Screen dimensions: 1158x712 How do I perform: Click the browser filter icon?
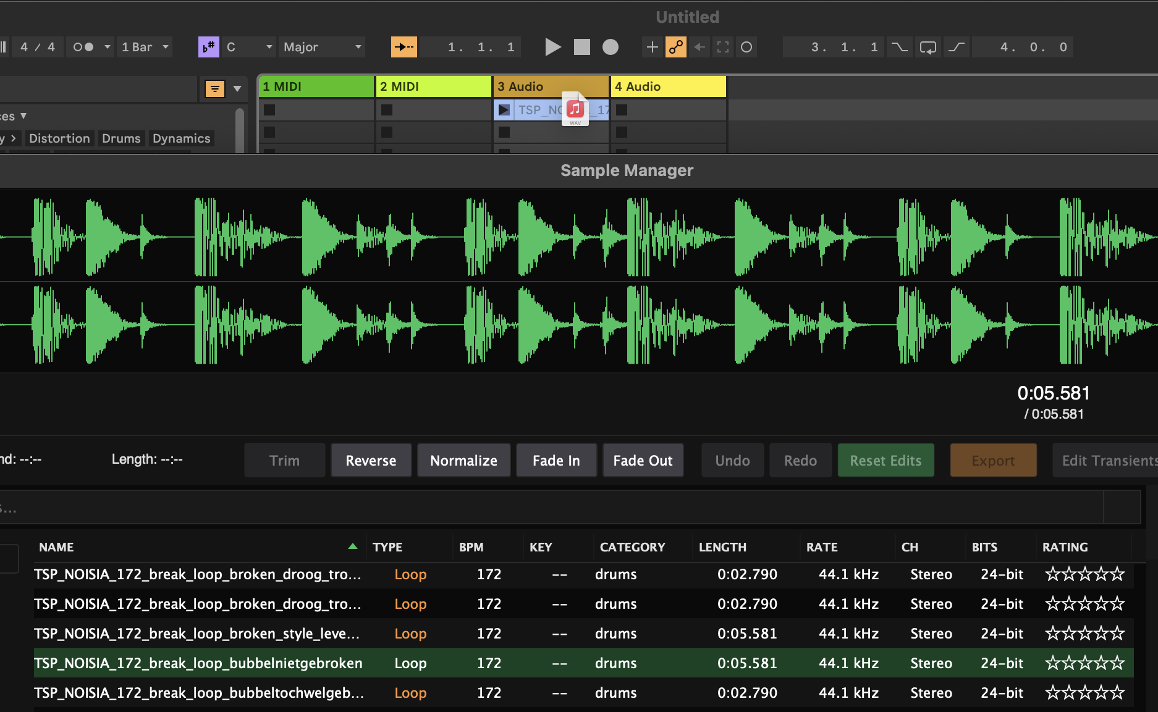(x=214, y=89)
